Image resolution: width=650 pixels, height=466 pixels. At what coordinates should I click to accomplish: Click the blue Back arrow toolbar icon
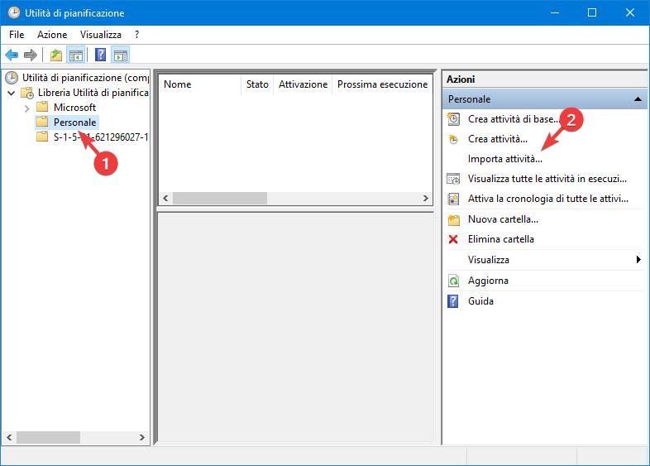(x=12, y=55)
